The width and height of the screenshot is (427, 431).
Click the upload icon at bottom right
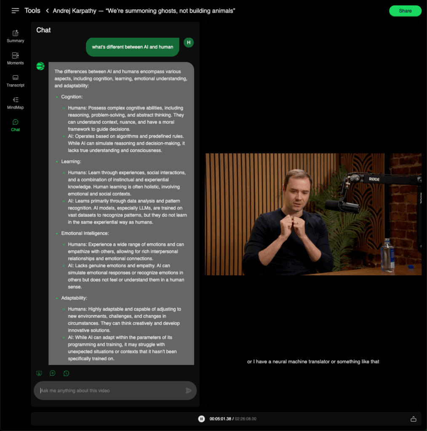(414, 418)
